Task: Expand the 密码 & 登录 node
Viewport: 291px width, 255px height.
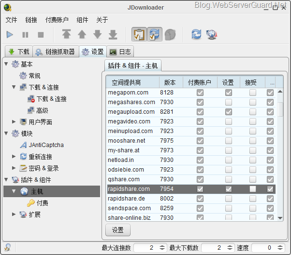Action: [14, 168]
